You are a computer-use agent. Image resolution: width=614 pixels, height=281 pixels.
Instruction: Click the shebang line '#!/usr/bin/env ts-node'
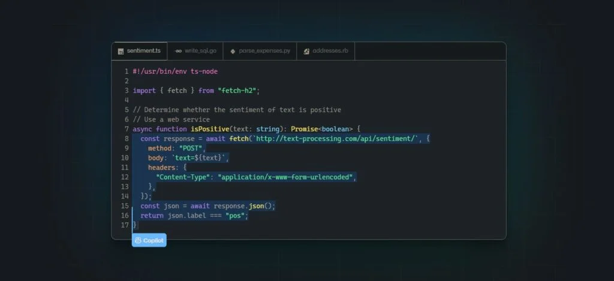(x=175, y=71)
